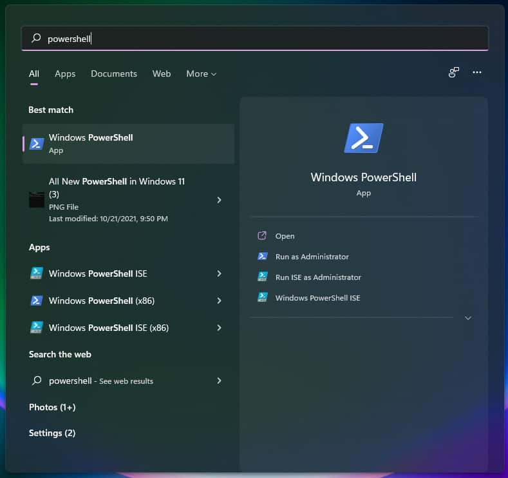This screenshot has width=508, height=478.
Task: Expand more actions chevron in details pane
Action: coord(468,318)
